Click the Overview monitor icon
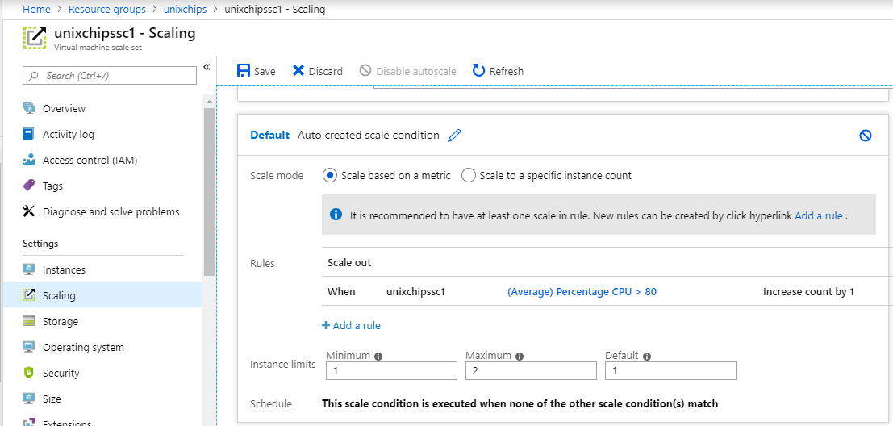Viewport: 893px width, 426px height. coord(28,108)
